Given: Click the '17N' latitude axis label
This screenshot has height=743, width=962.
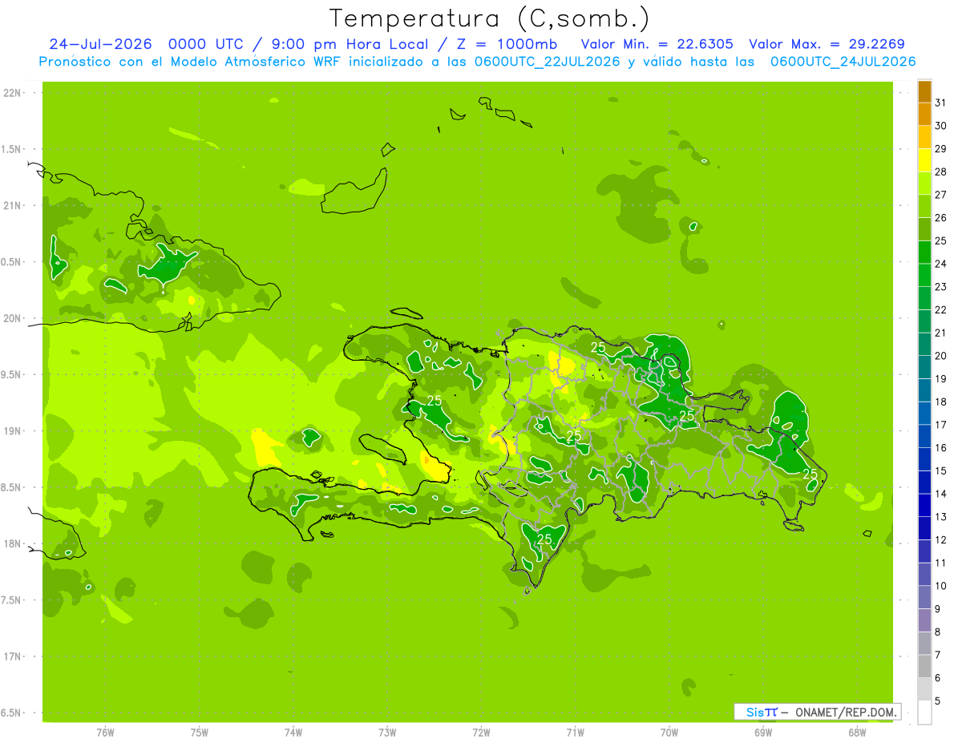Looking at the screenshot, I should [x=11, y=656].
